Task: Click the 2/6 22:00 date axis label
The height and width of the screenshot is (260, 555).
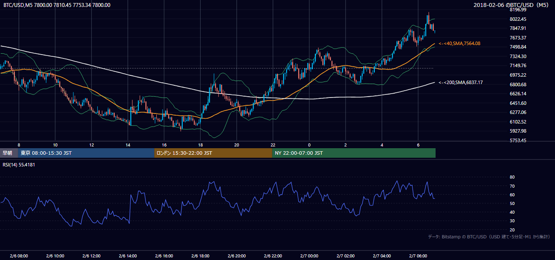Action: click(x=273, y=256)
